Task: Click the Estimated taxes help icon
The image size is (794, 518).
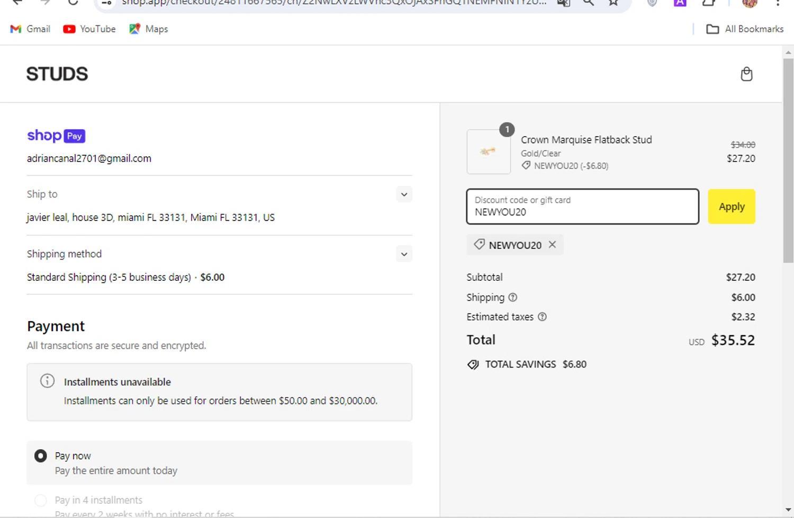Action: click(x=542, y=317)
